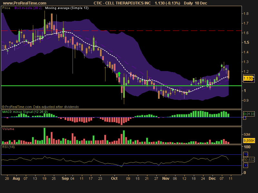This screenshot has height=193, width=258.
Task: Click the 1.5 price axis label
Action: (246, 42)
